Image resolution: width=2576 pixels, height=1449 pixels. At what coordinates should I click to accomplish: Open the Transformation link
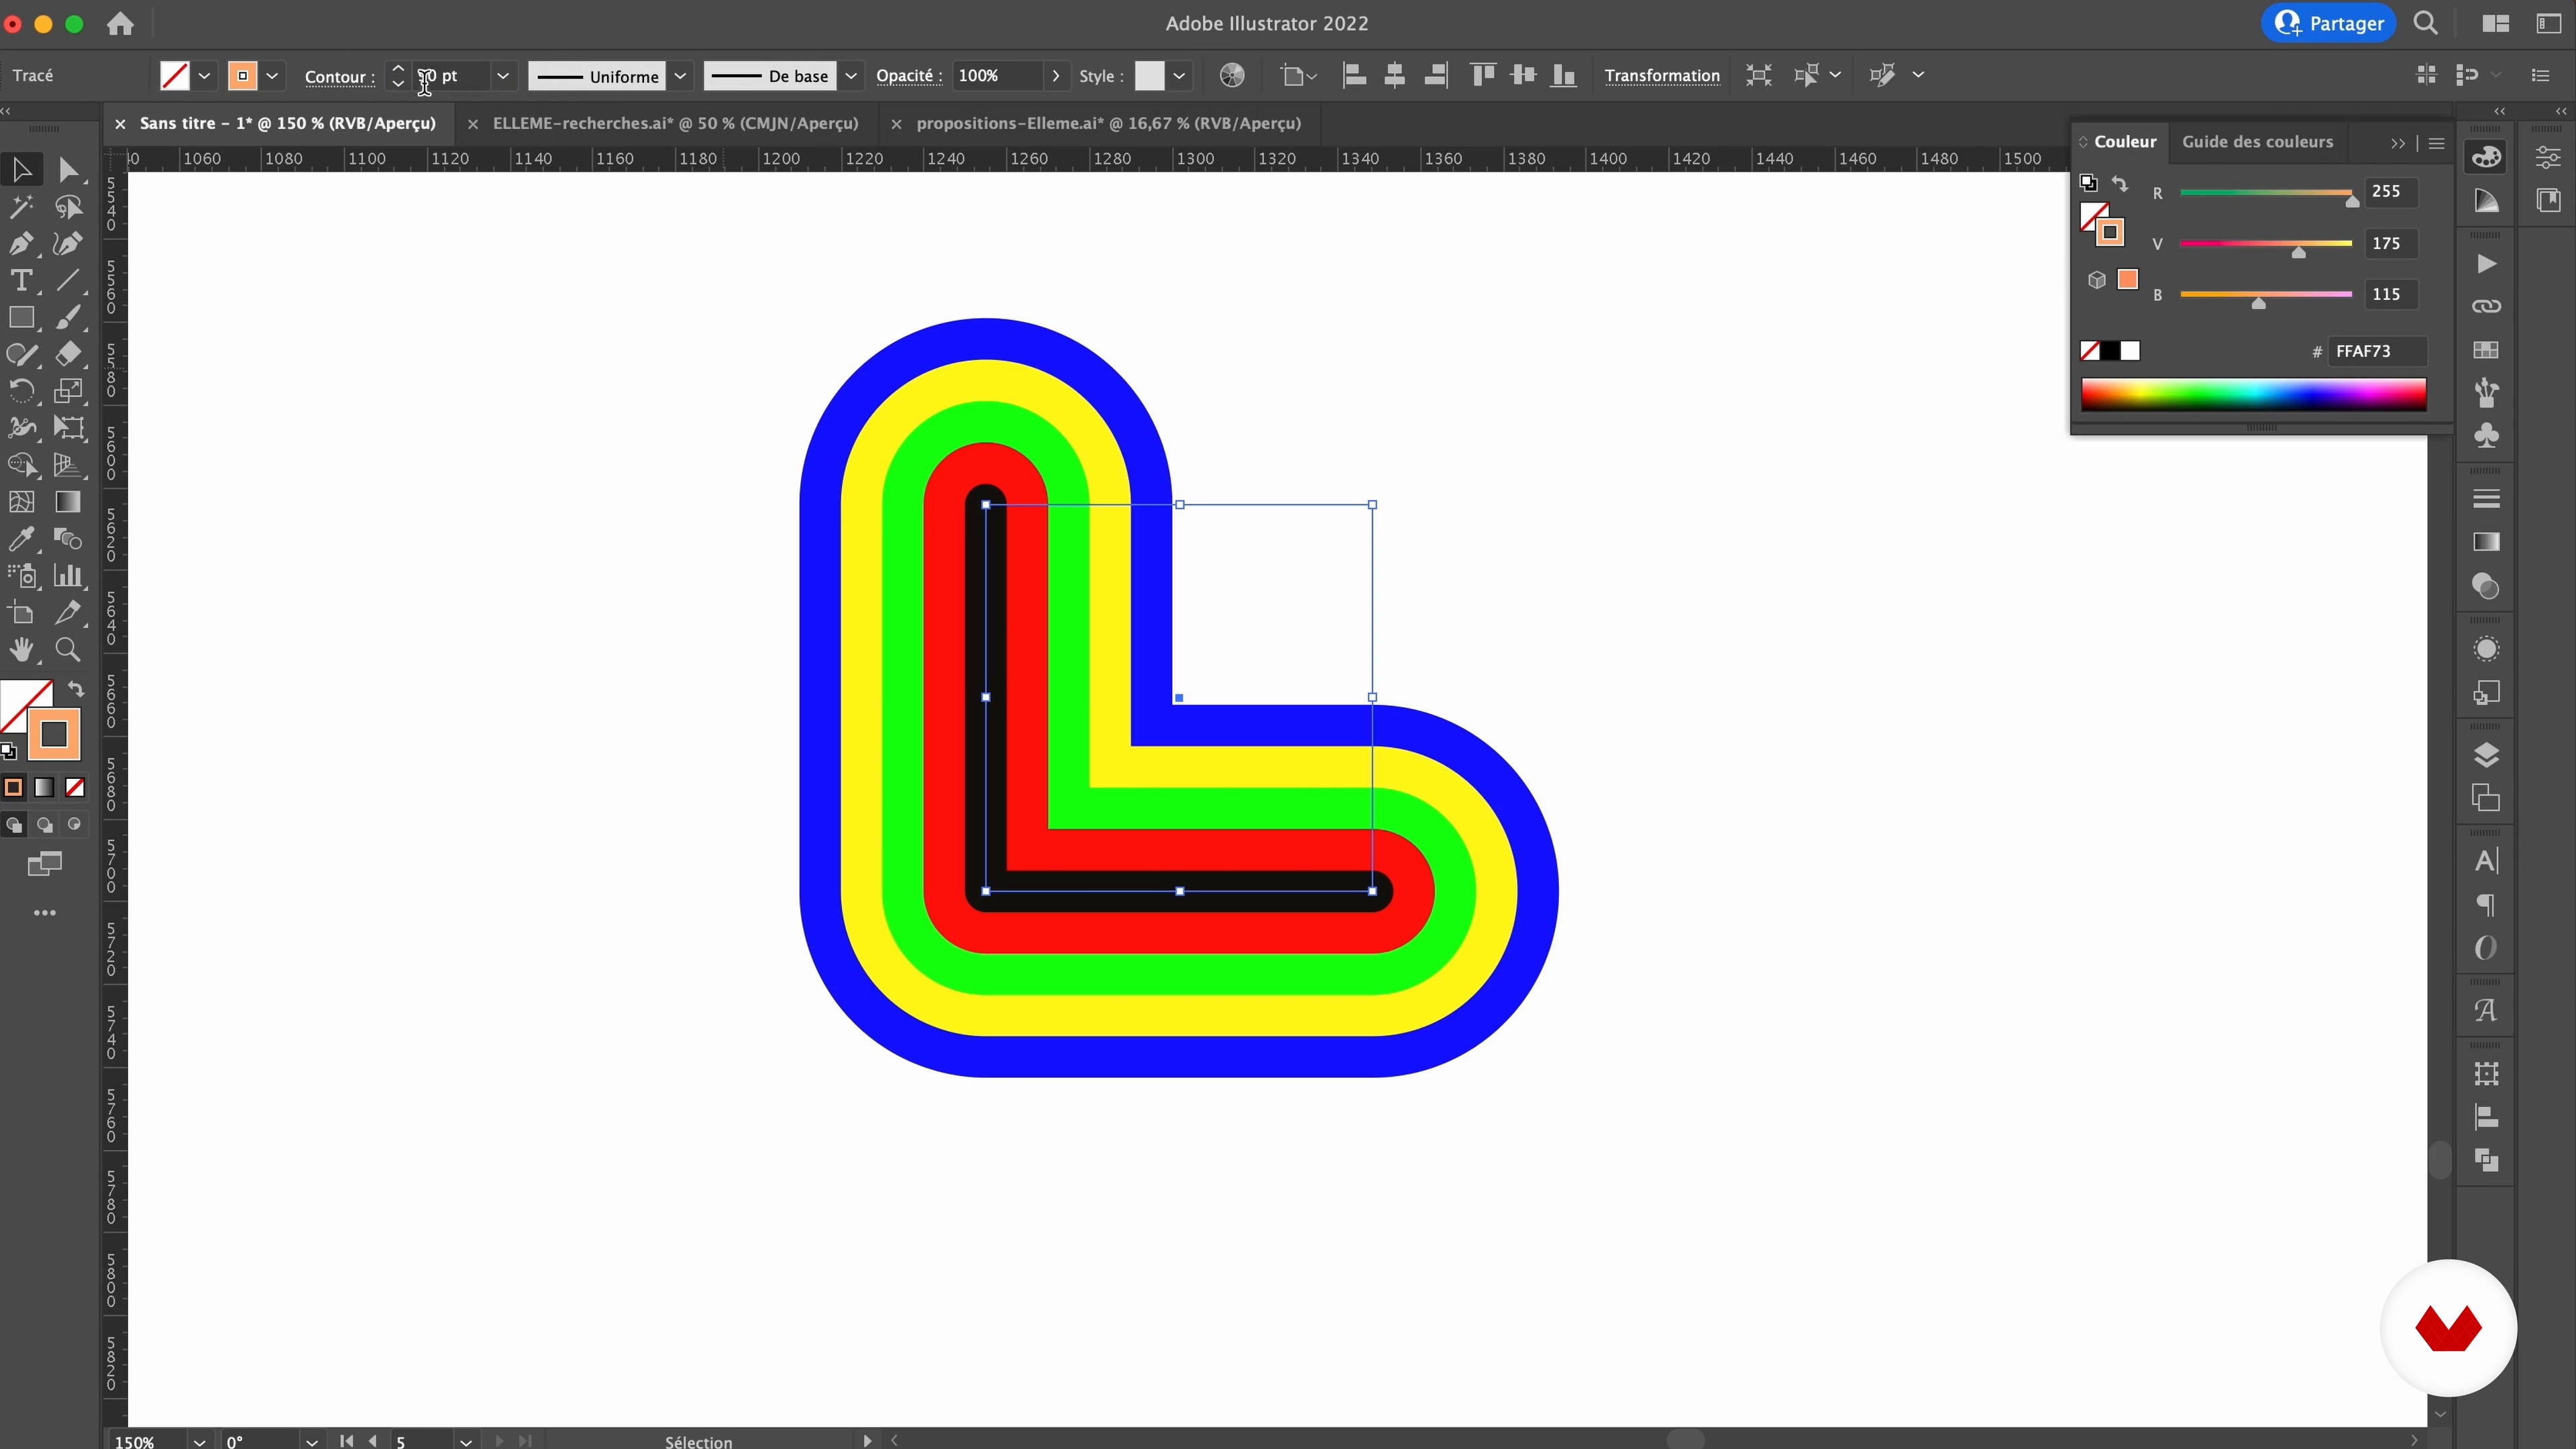coord(1661,76)
